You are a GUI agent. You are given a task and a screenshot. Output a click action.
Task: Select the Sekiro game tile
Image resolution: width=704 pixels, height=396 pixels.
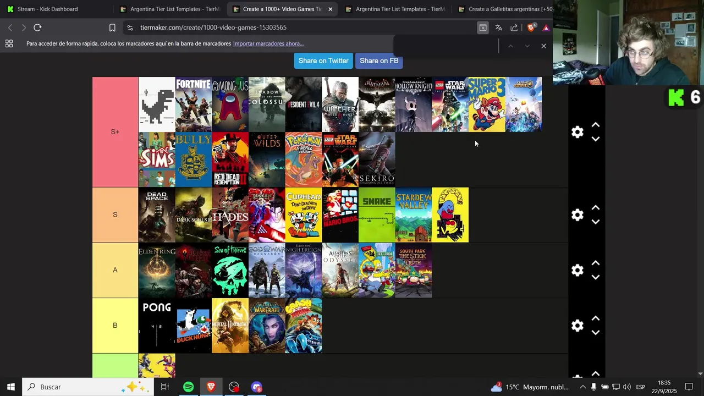tap(377, 159)
